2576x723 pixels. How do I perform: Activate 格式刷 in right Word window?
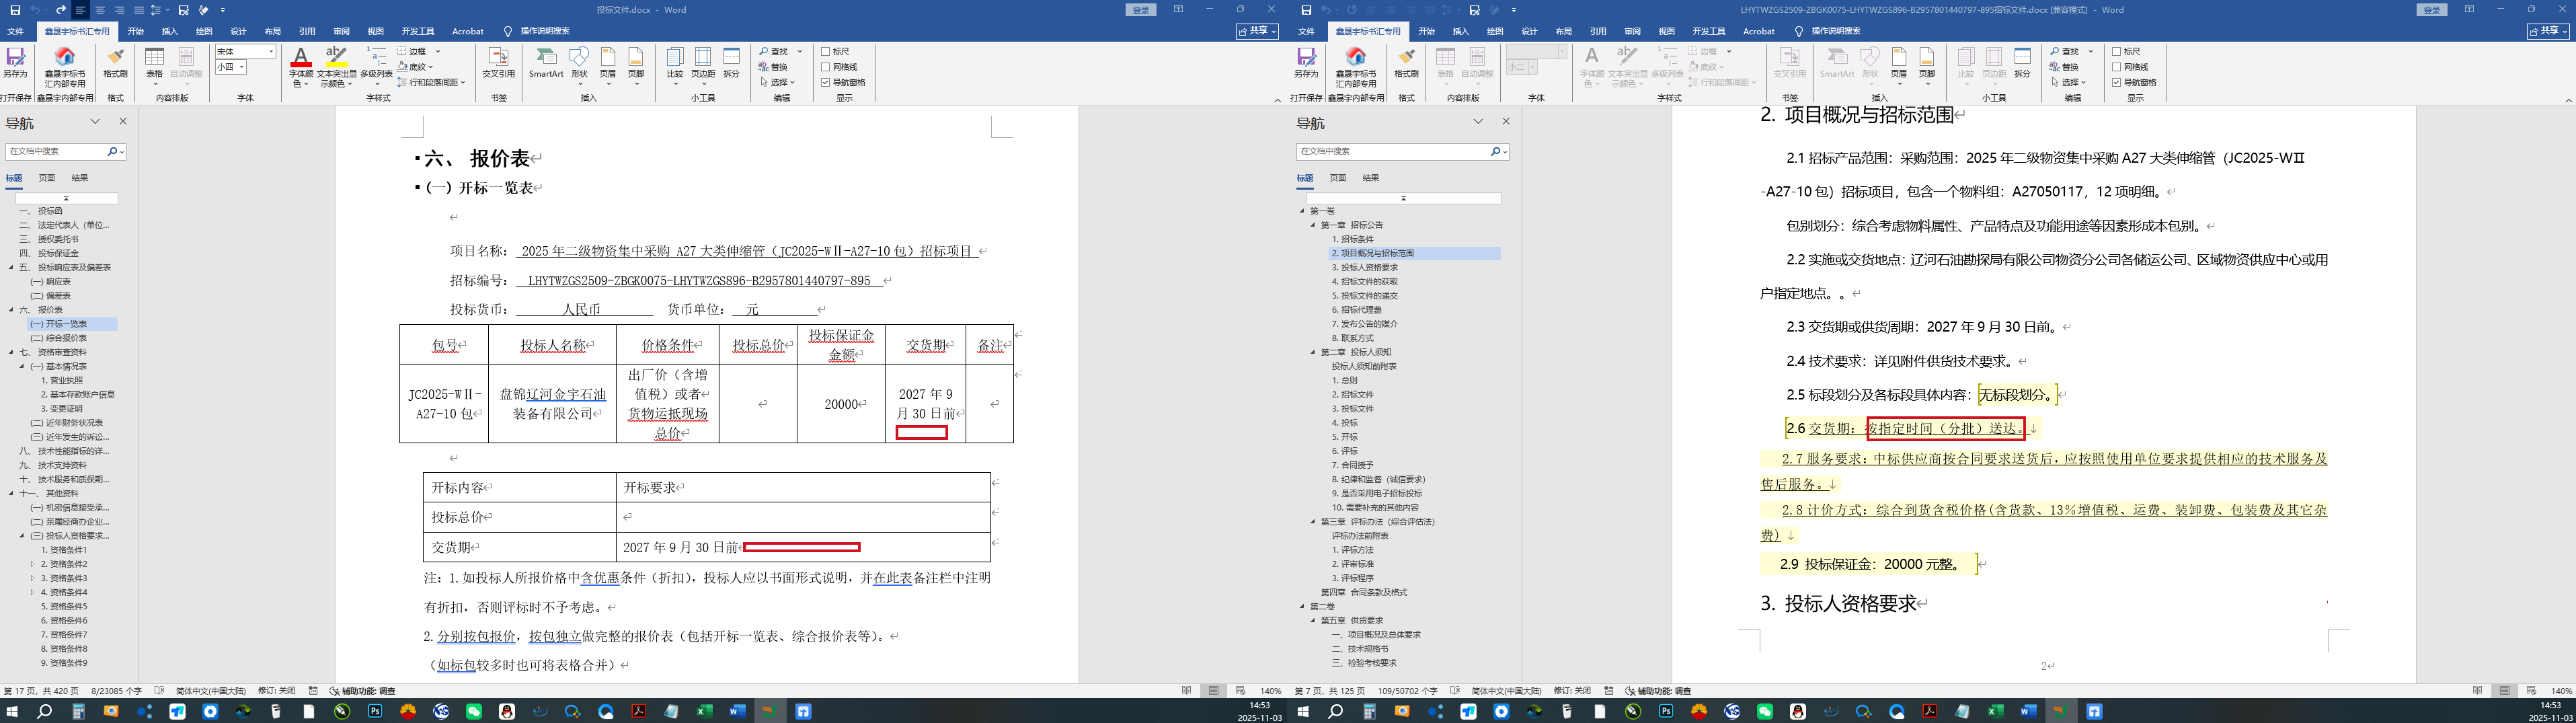[1406, 63]
